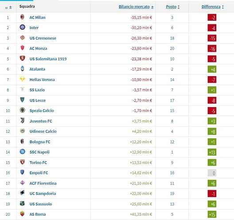Select the US Sassuolo crest icon
Image resolution: width=234 pixels, height=220 pixels.
coord(23,204)
